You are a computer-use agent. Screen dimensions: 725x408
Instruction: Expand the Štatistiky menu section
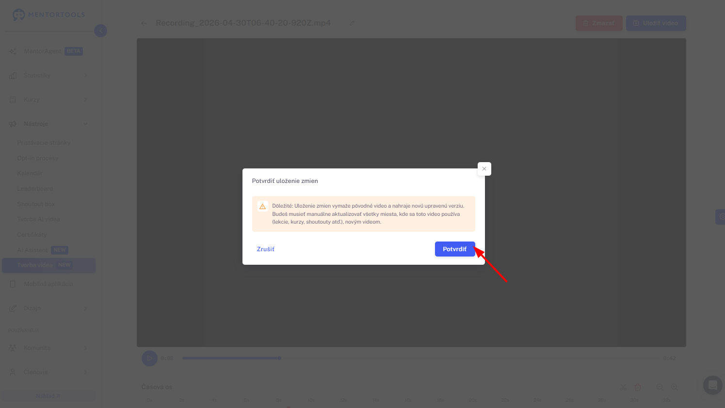pos(48,76)
